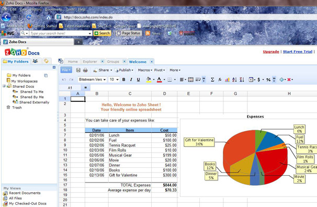Toggle underline formatting

pyautogui.click(x=138, y=79)
